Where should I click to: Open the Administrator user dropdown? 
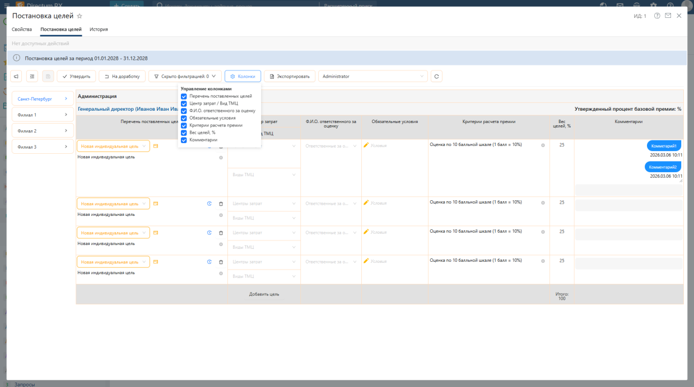(373, 76)
